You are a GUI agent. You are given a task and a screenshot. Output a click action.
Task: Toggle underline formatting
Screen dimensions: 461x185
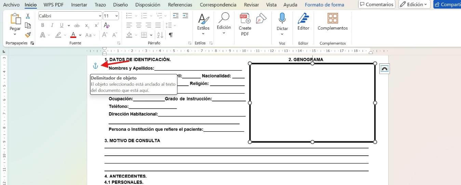pyautogui.click(x=62, y=25)
